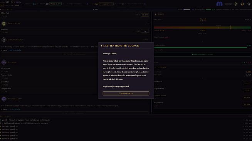Select the max buy multiplier
The image size is (252, 141).
point(17,5)
